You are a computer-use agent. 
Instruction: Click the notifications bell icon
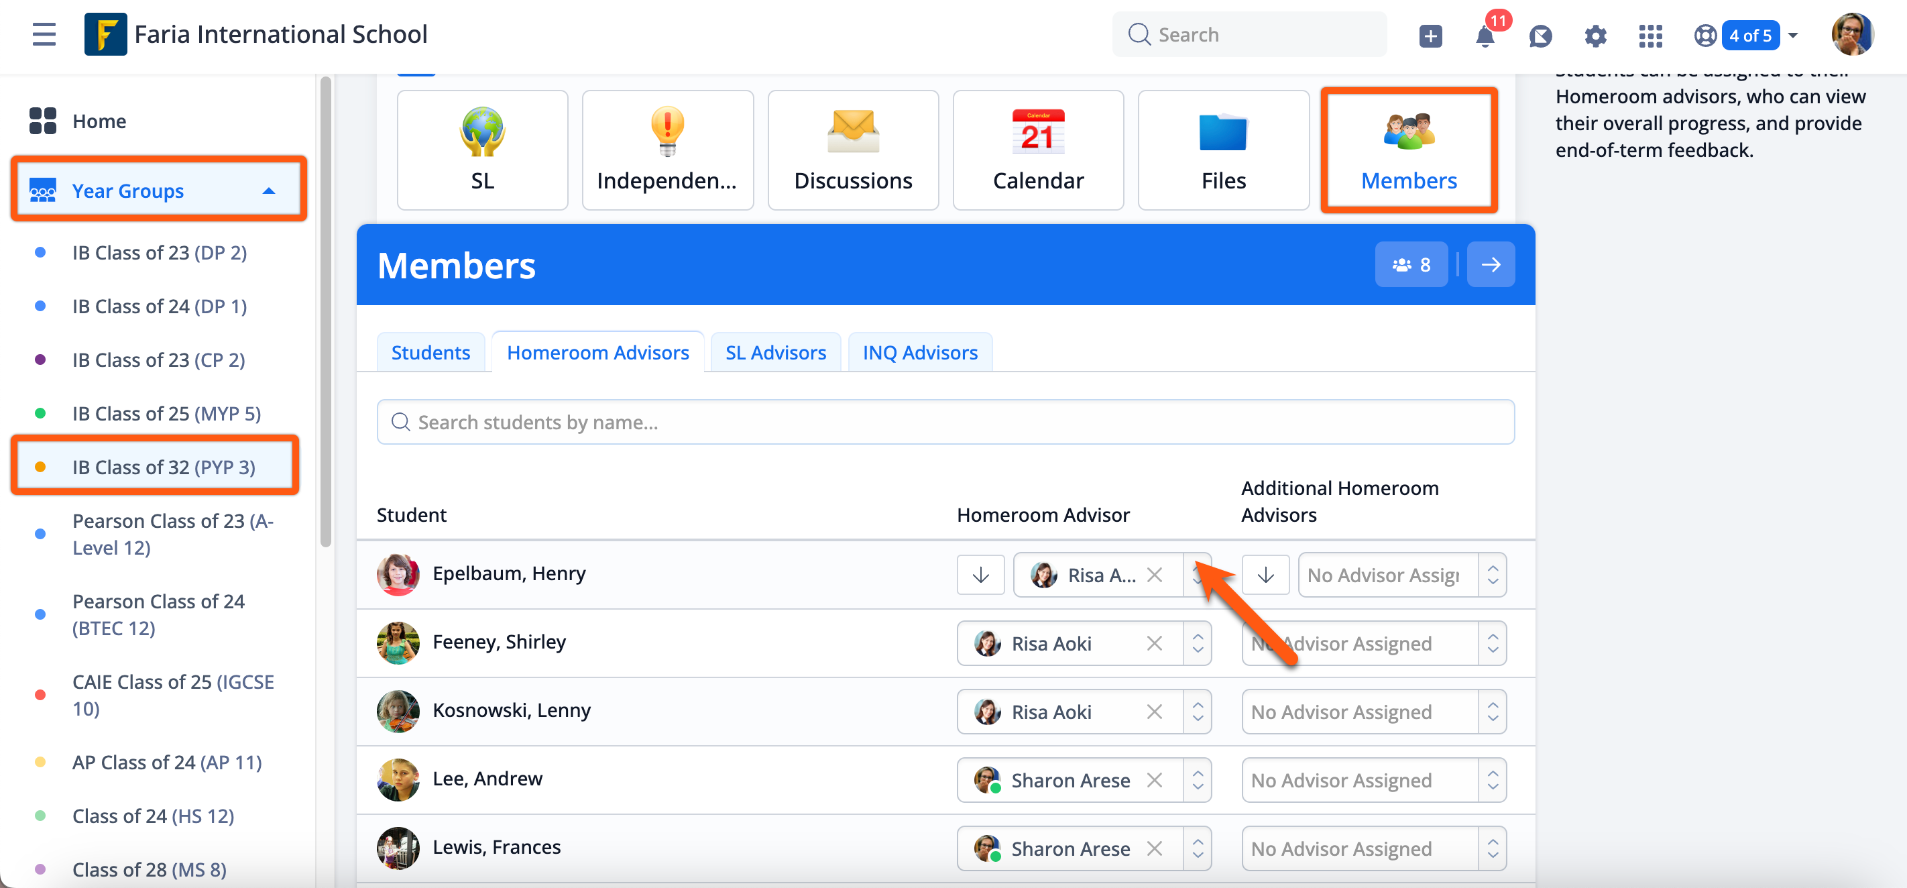[1485, 36]
